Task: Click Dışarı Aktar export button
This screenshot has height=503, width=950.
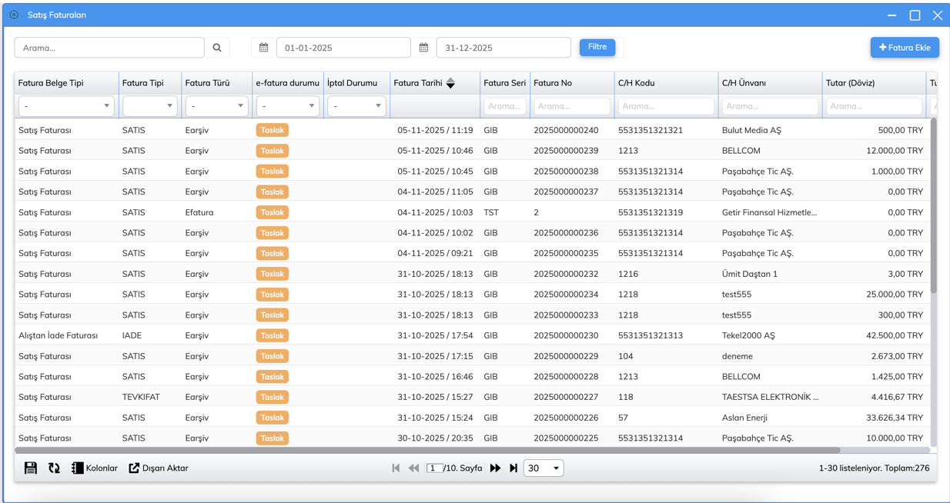Action: [x=159, y=468]
